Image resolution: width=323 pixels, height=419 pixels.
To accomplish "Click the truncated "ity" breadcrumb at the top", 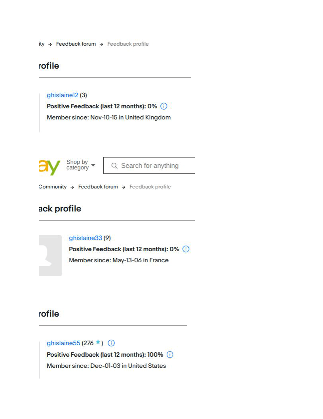I will coord(42,44).
